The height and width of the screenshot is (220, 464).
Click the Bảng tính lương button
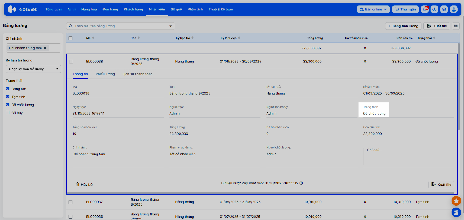[x=403, y=26]
